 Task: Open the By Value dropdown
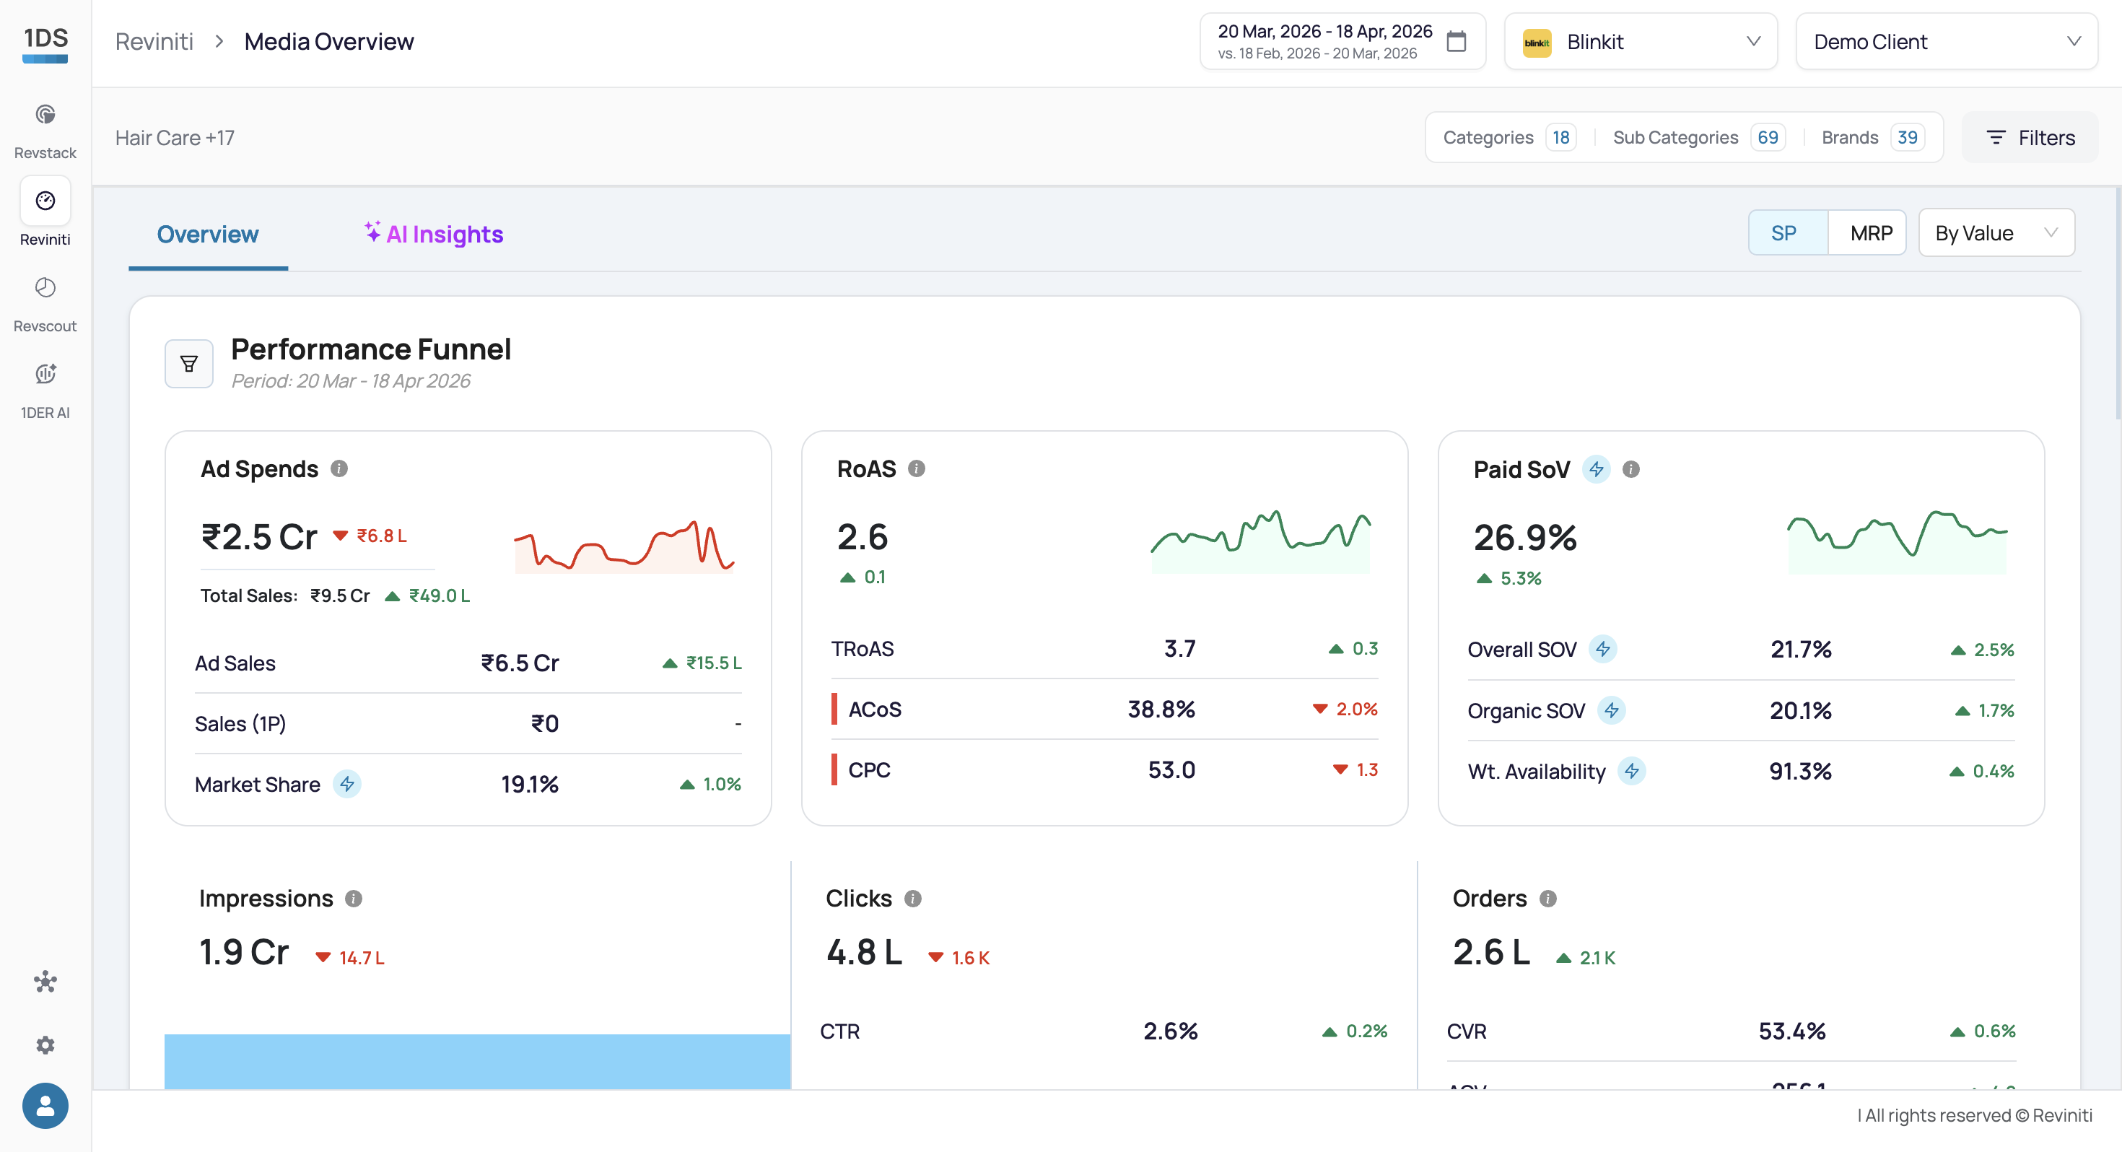click(x=1996, y=233)
